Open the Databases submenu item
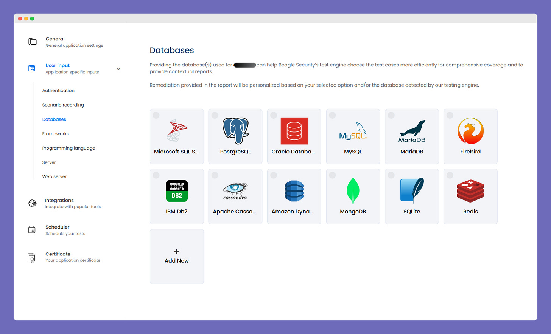Image resolution: width=551 pixels, height=334 pixels. pyautogui.click(x=54, y=119)
